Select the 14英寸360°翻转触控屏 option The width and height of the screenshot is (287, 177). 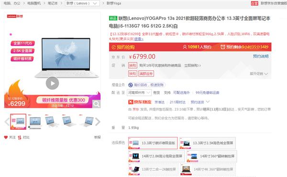pos(212,156)
